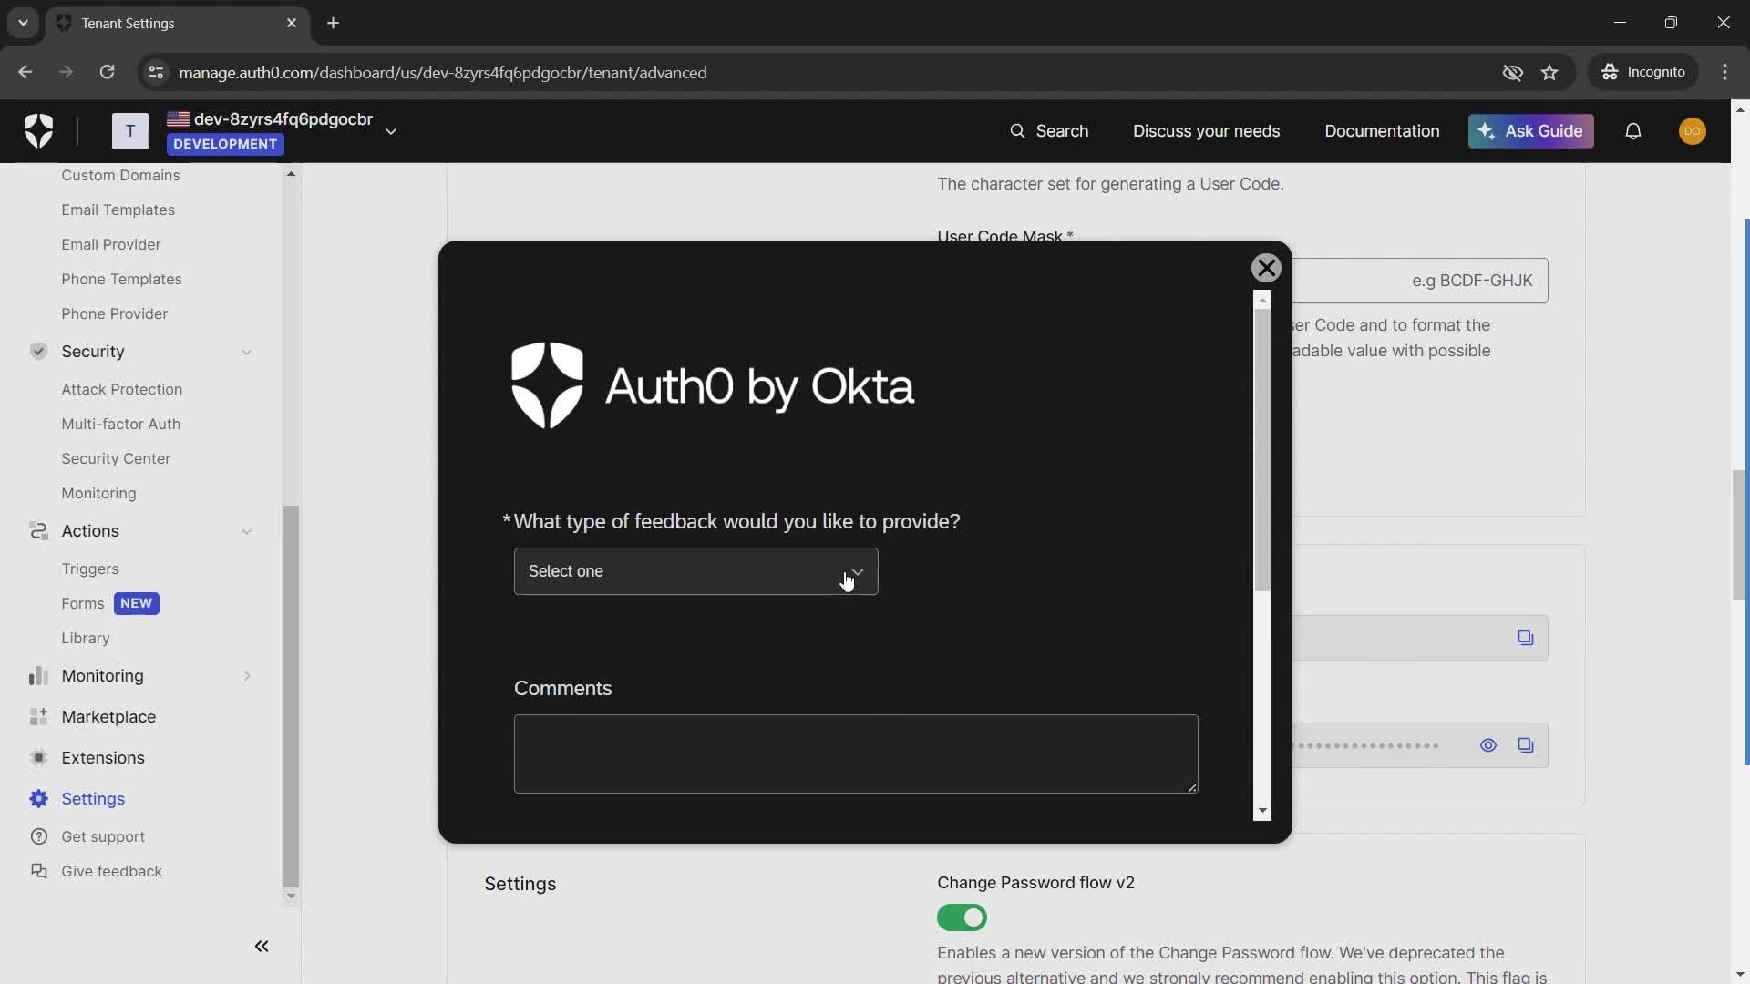Open Monitoring under Security
This screenshot has height=984, width=1750.
pos(98,493)
